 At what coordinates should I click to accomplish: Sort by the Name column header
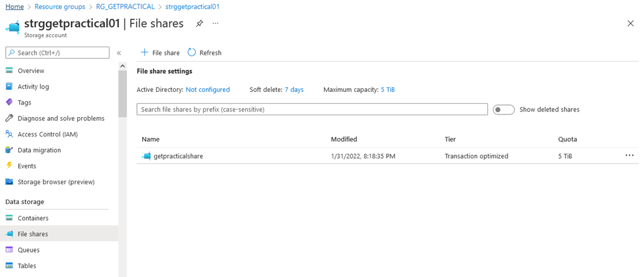tap(151, 139)
